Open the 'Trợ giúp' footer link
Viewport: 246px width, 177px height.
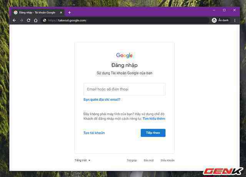pos(132,161)
